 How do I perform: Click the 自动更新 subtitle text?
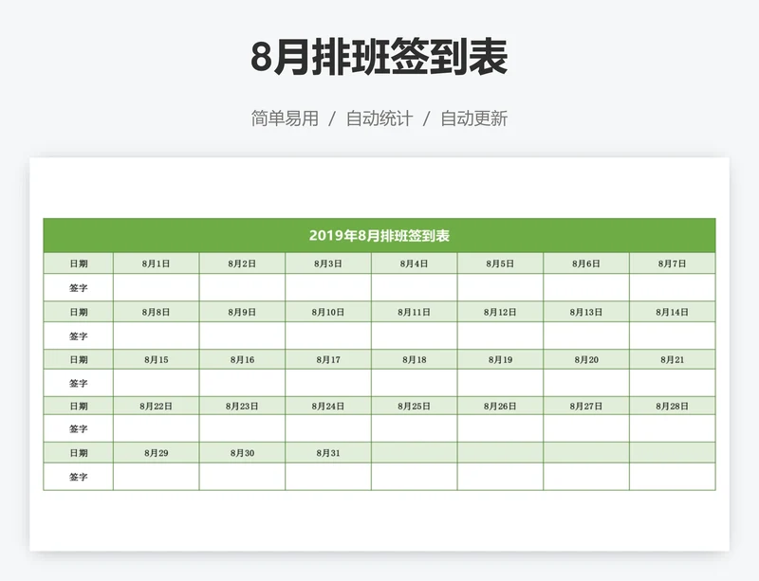473,118
